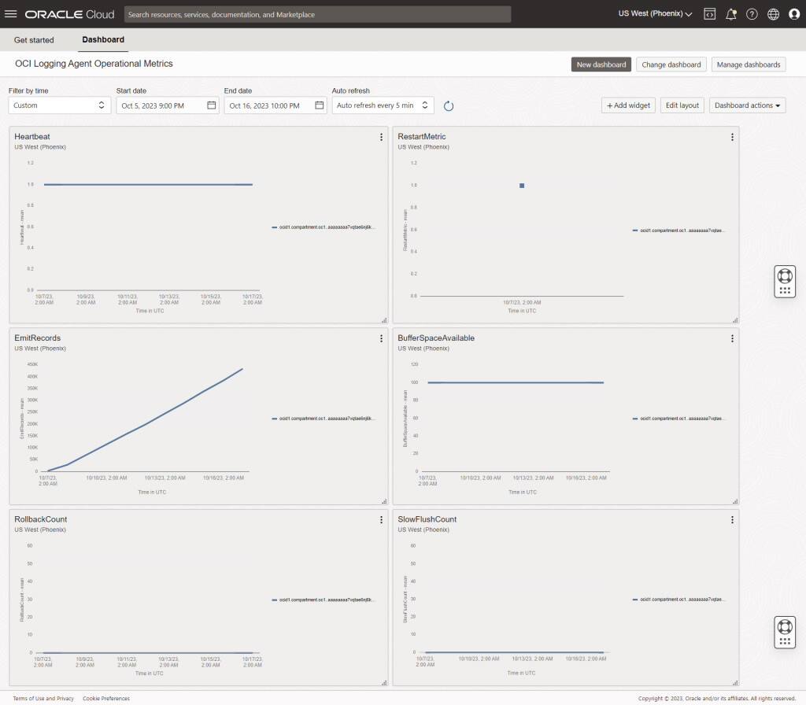Click the Add widget button
This screenshot has height=705, width=806.
[x=628, y=105]
